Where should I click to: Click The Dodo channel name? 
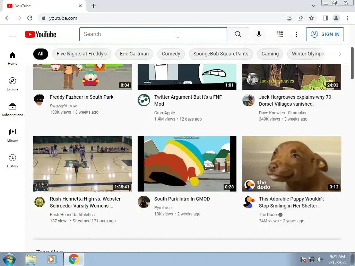[x=268, y=215]
